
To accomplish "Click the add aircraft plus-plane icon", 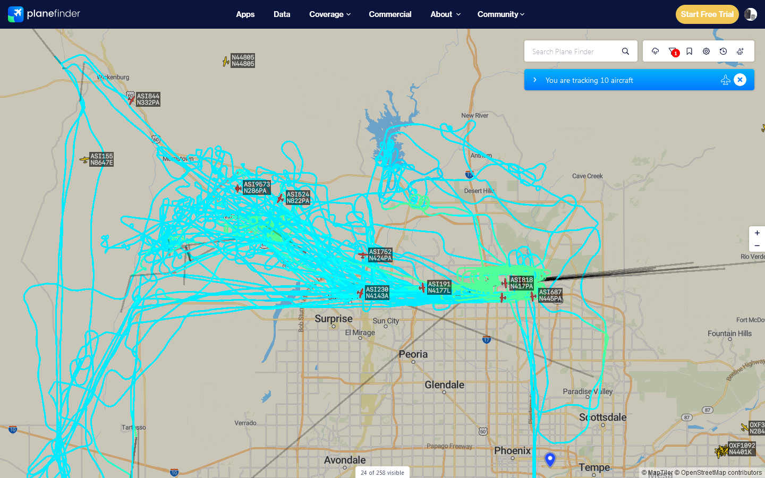I will 740,52.
